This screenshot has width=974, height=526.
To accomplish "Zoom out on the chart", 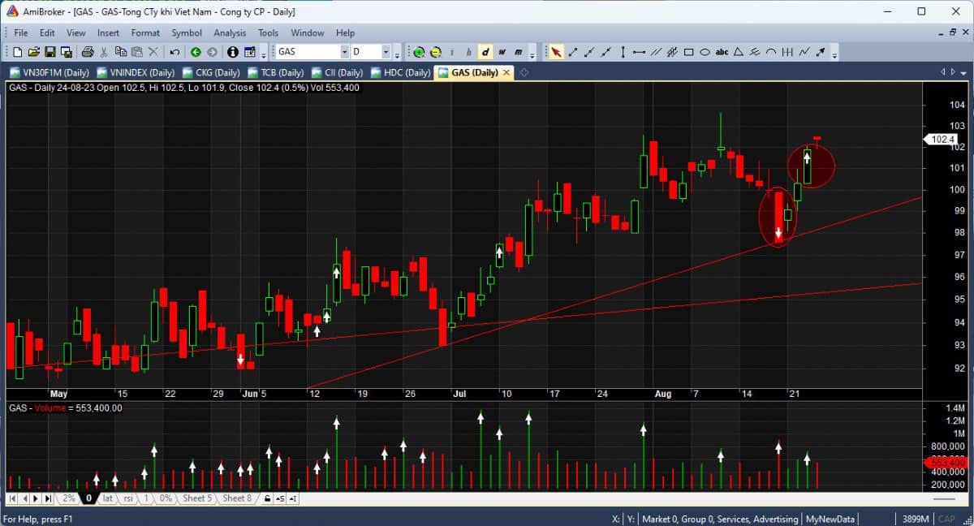I will [x=436, y=52].
